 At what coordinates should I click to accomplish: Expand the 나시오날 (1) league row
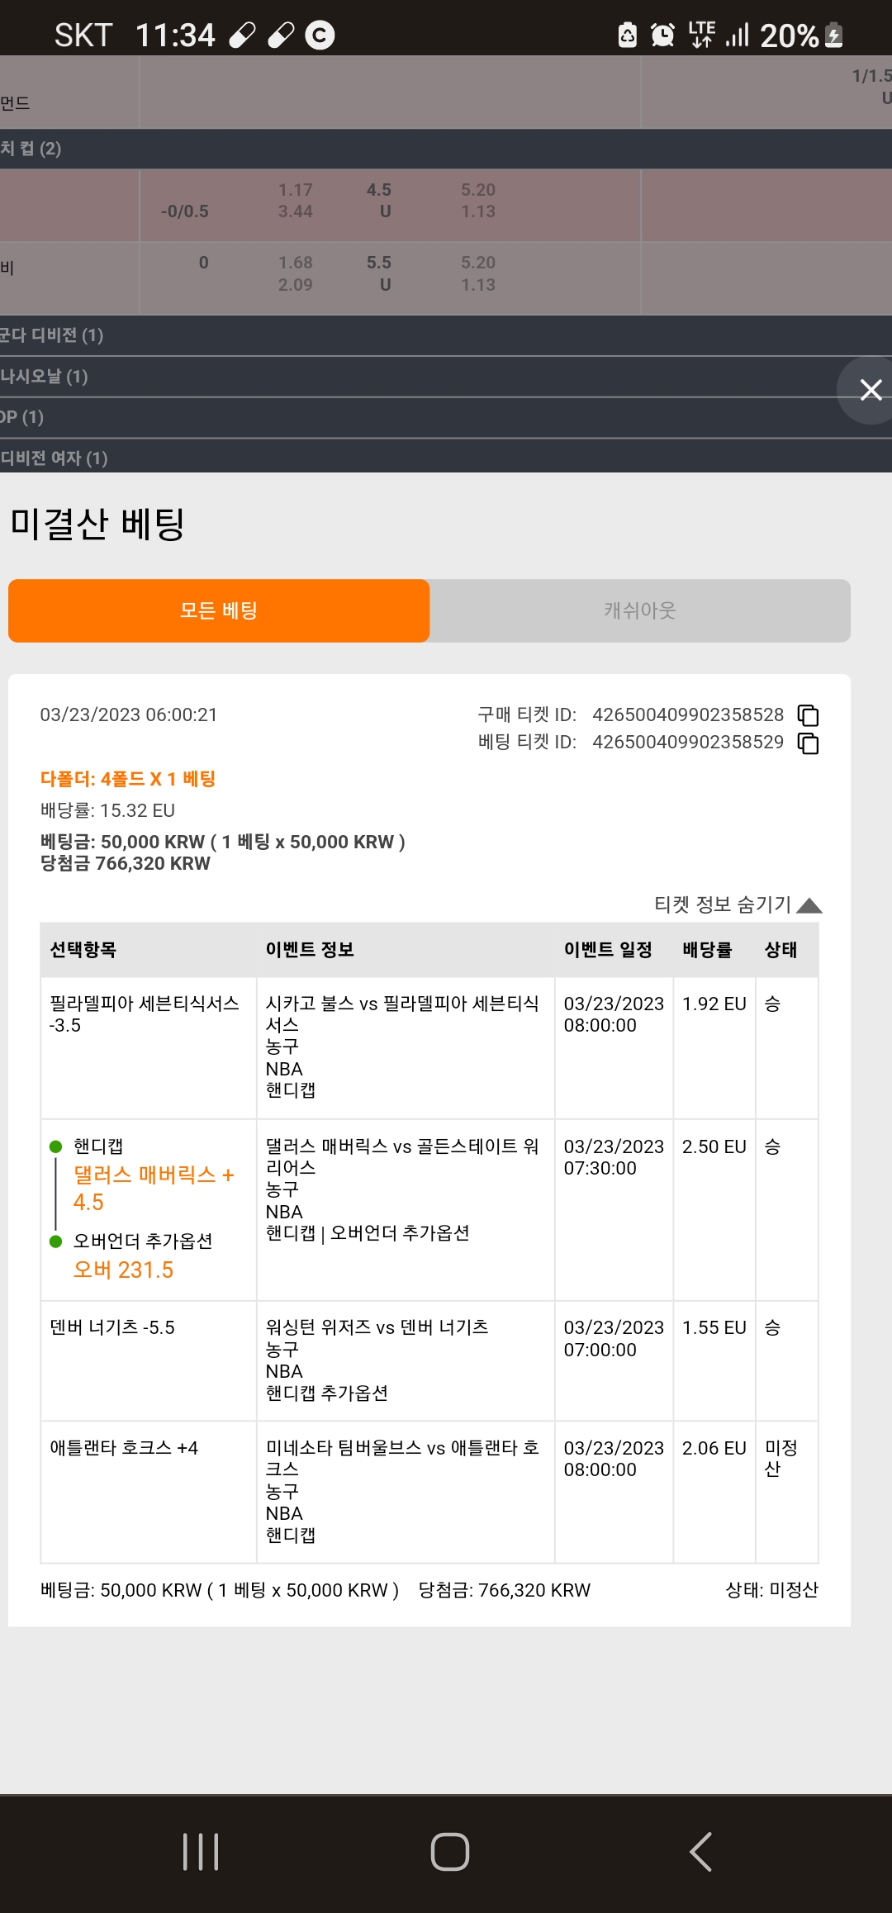[446, 377]
